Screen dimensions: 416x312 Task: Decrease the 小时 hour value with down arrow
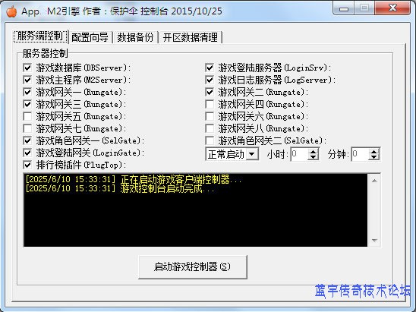point(313,157)
